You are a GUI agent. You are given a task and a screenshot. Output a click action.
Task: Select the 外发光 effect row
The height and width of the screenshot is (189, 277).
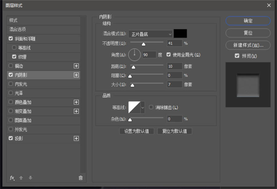[x=43, y=130]
